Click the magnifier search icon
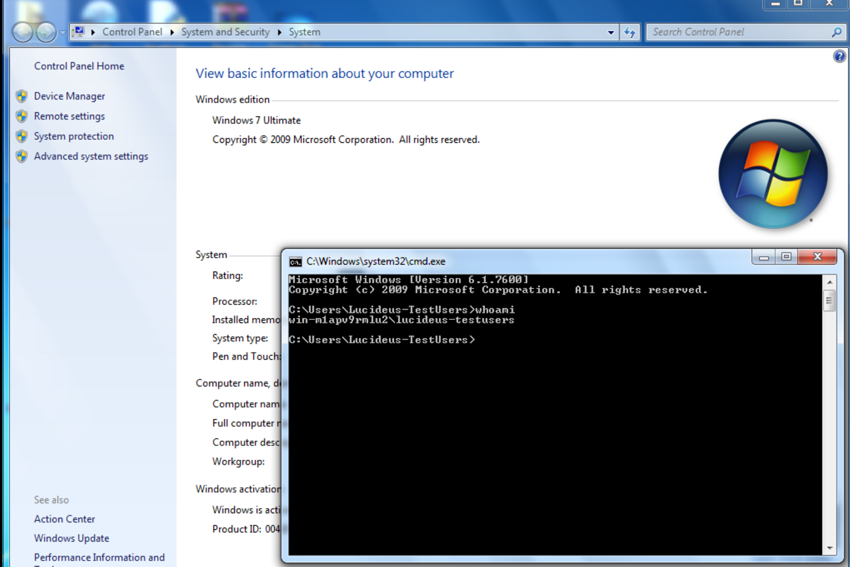 click(x=837, y=32)
